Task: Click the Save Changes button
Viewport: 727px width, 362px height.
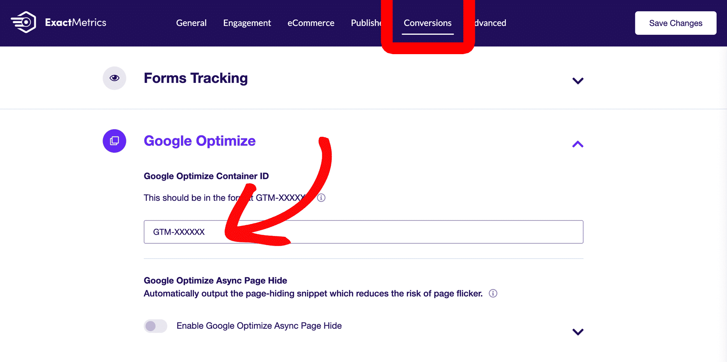Action: click(x=676, y=23)
